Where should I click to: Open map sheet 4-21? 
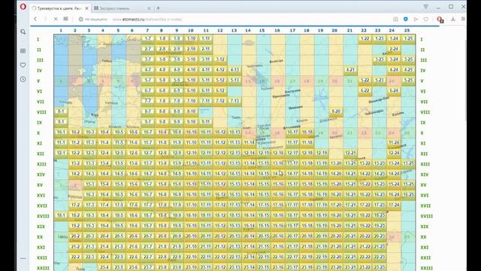(x=350, y=70)
